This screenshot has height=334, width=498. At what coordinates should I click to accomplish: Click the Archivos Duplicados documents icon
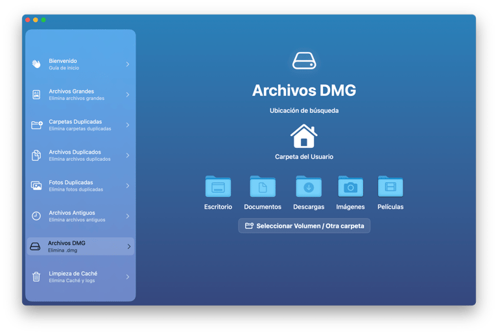36,155
